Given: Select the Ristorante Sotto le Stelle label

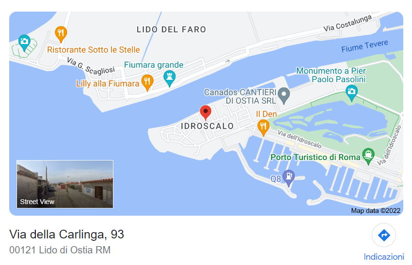Looking at the screenshot, I should click(93, 49).
